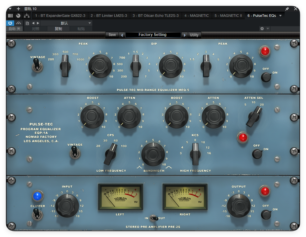Image resolution: width=306 pixels, height=237 pixels.
Task: Open the Utility menu button
Action: coord(194,35)
